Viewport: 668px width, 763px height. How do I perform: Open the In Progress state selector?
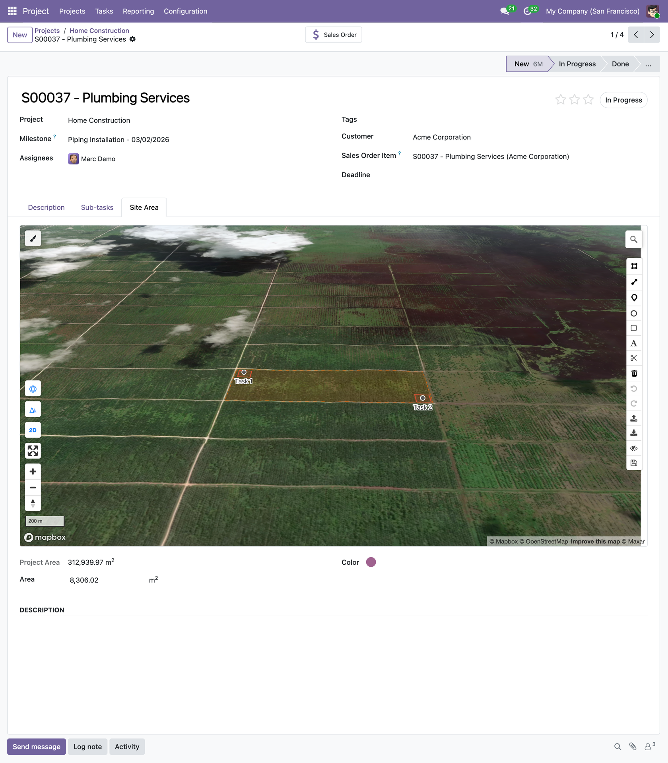[623, 100]
